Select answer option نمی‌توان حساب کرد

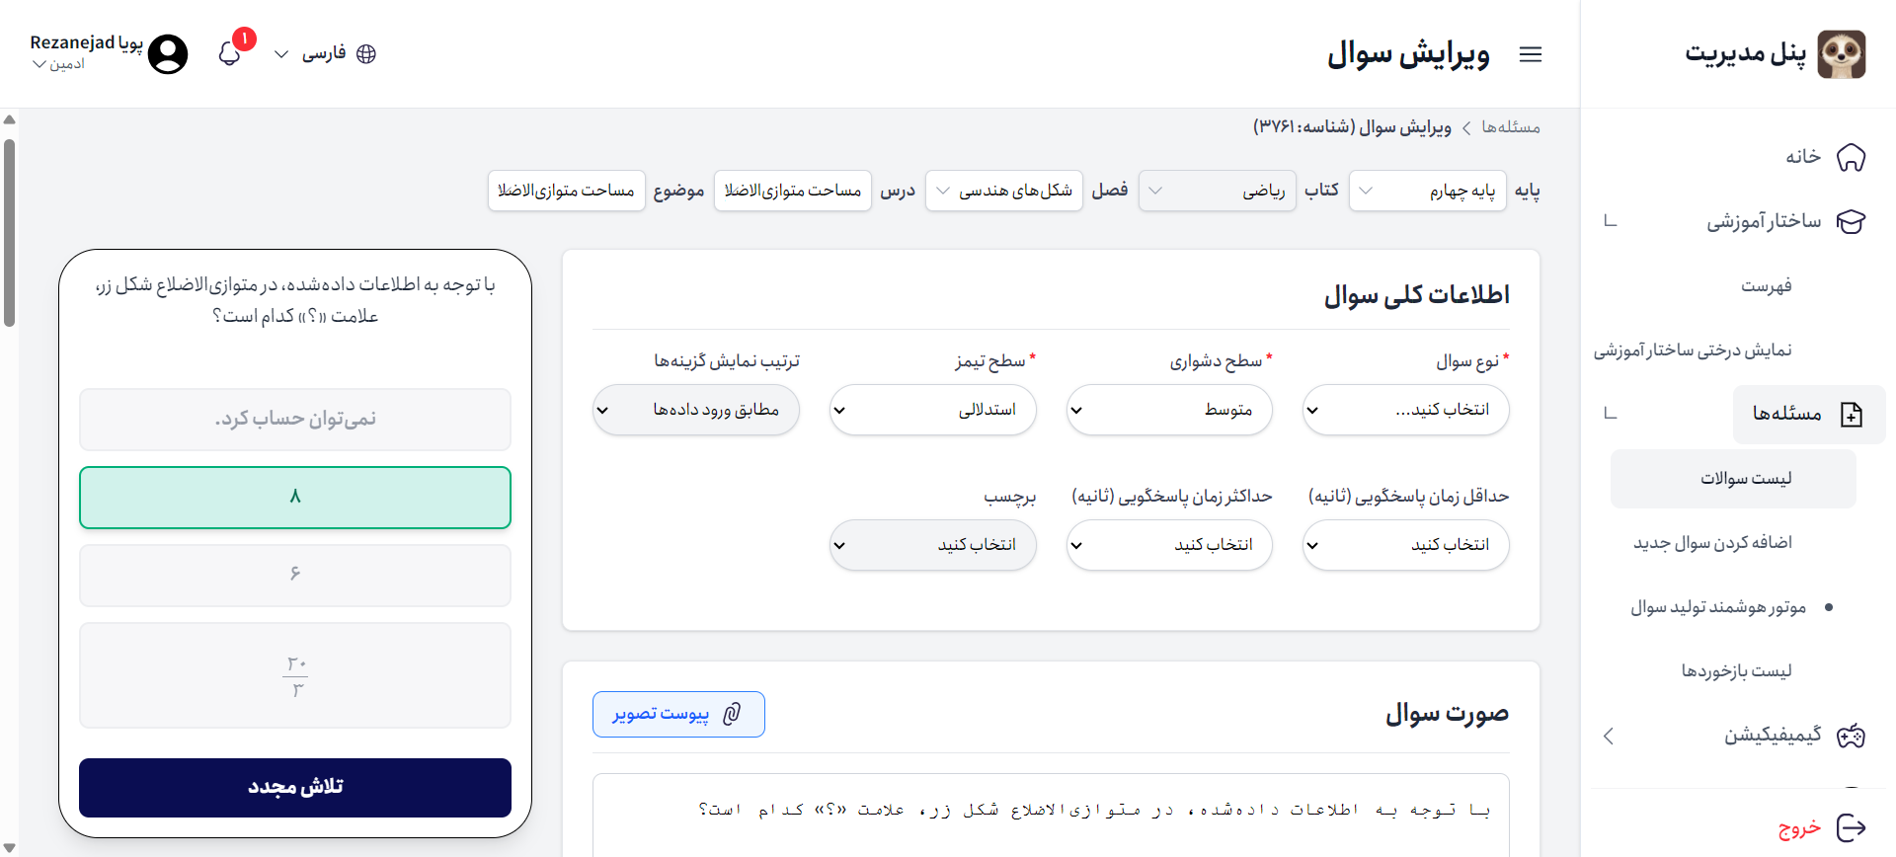tap(295, 420)
